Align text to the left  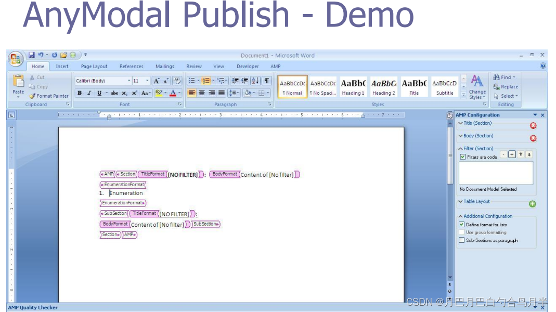191,93
